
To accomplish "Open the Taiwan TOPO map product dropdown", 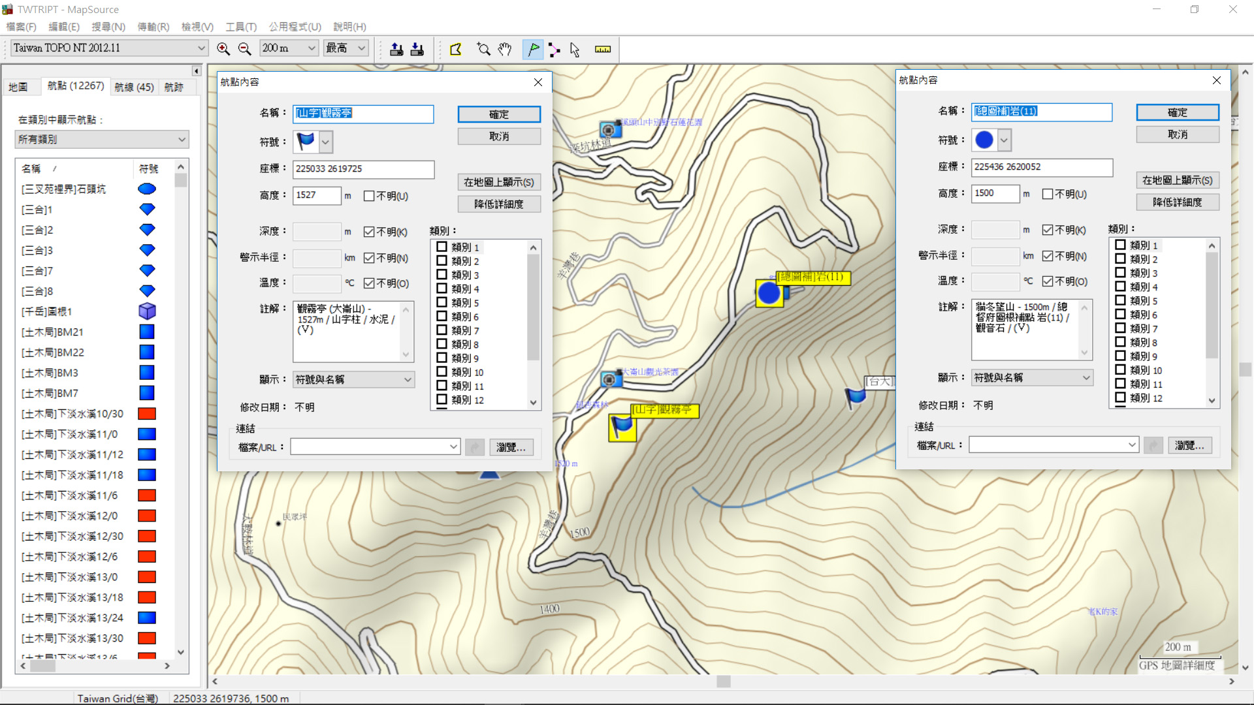I will tap(201, 48).
